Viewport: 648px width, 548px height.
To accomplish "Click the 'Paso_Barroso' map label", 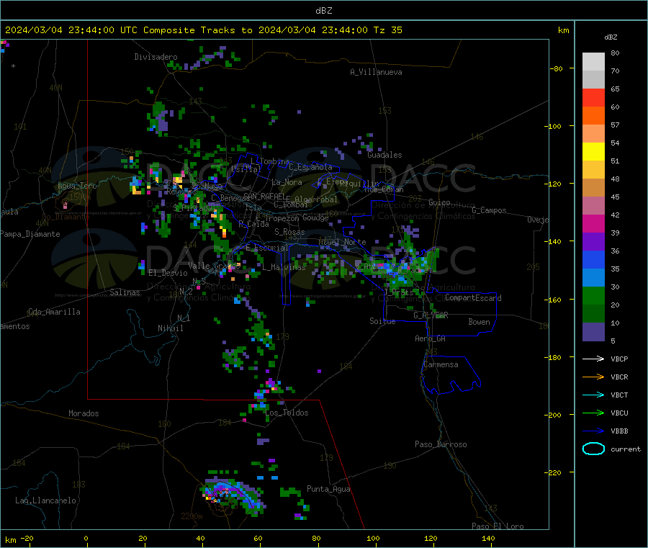I will 441,444.
